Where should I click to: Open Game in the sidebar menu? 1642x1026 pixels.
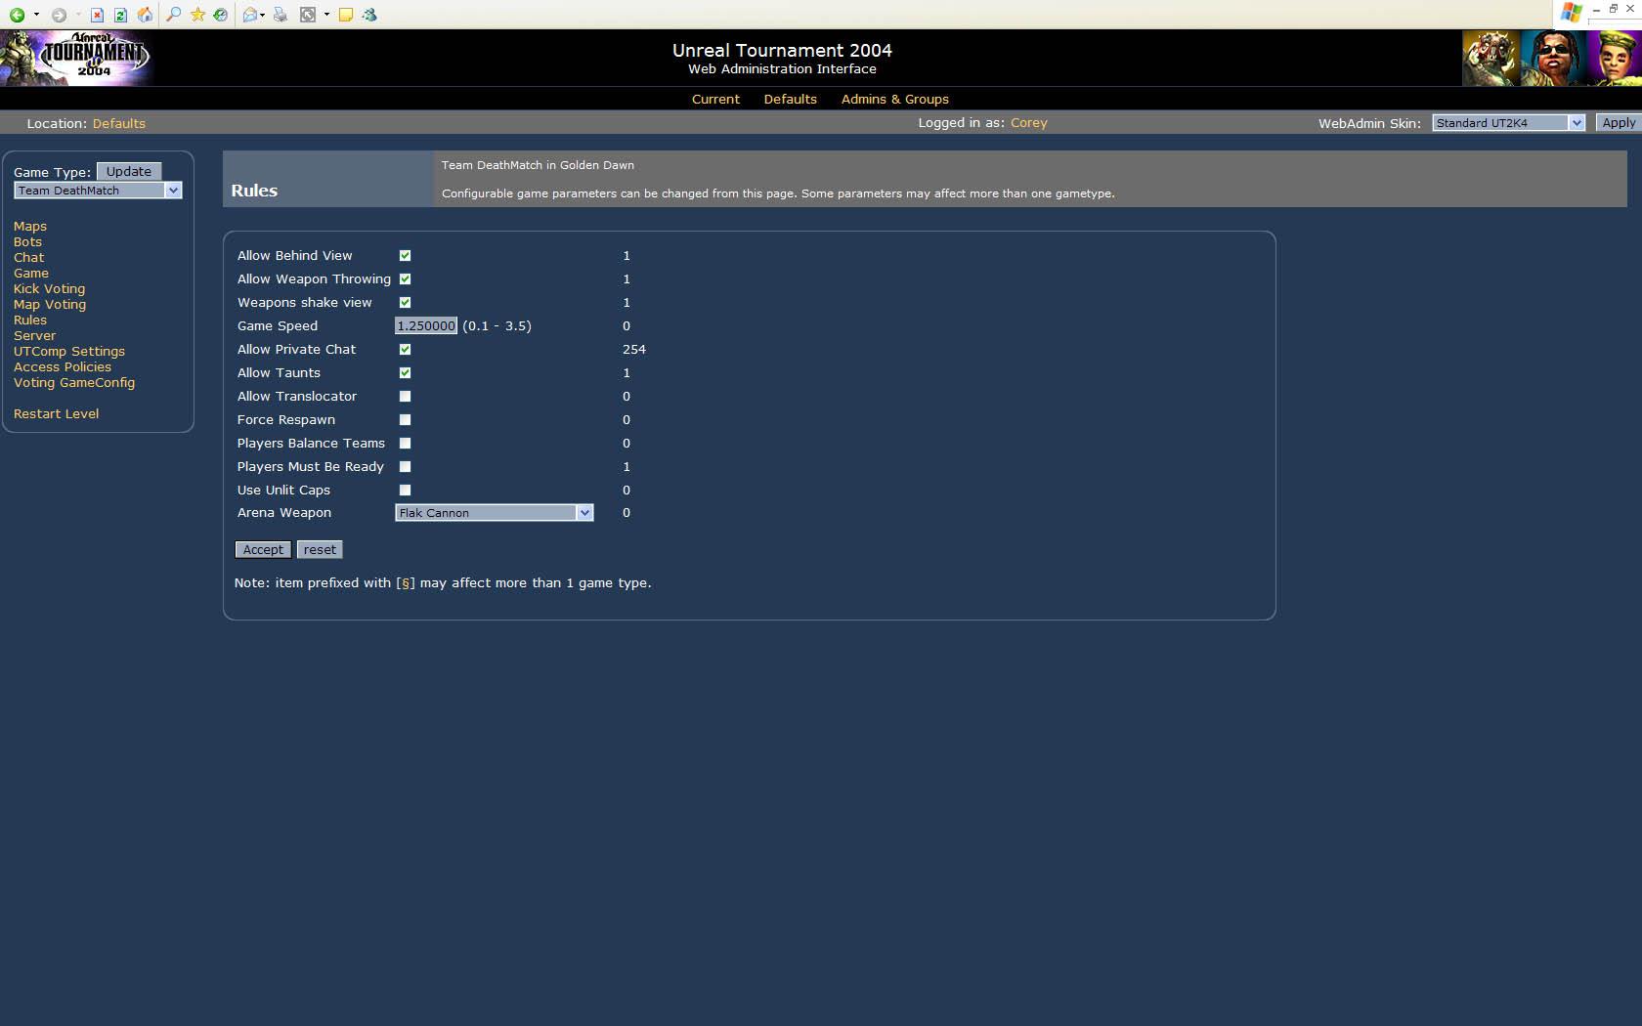(31, 274)
